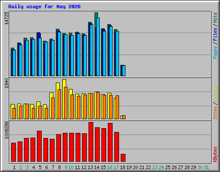Click the red KBytes bar for day 9
The image size is (220, 172).
[65, 147]
